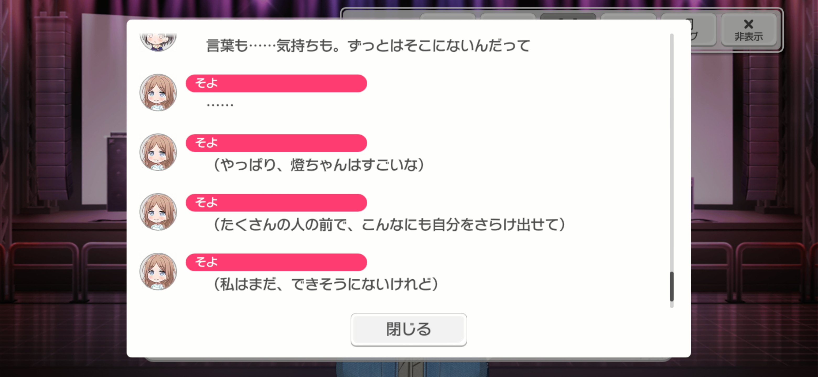Close the log with the 閉じる button
Image resolution: width=818 pixels, height=377 pixels.
tap(408, 329)
